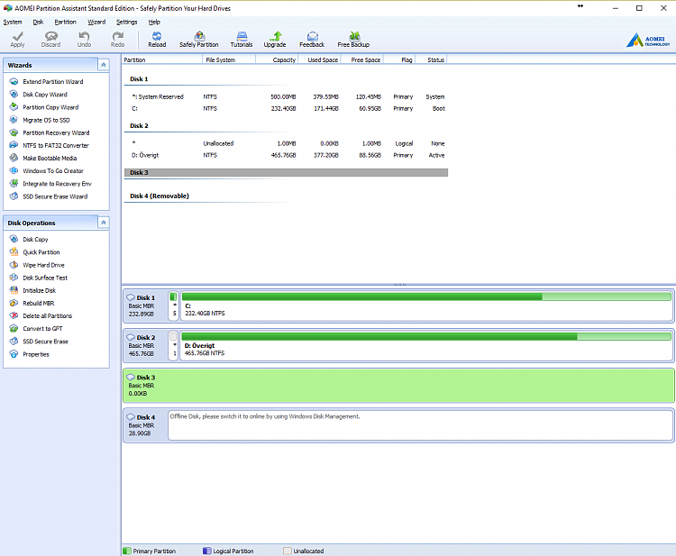Sort by Capacity column header
Screen dimensions: 676x556
(277, 59)
